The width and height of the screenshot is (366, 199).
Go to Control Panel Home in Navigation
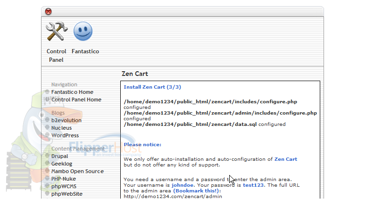pos(76,99)
